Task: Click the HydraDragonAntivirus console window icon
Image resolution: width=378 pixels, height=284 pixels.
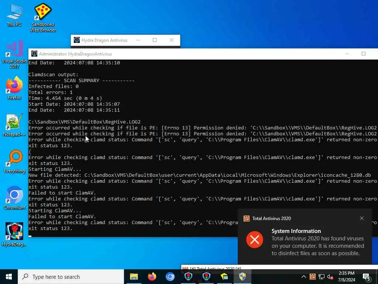Action: click(34, 54)
